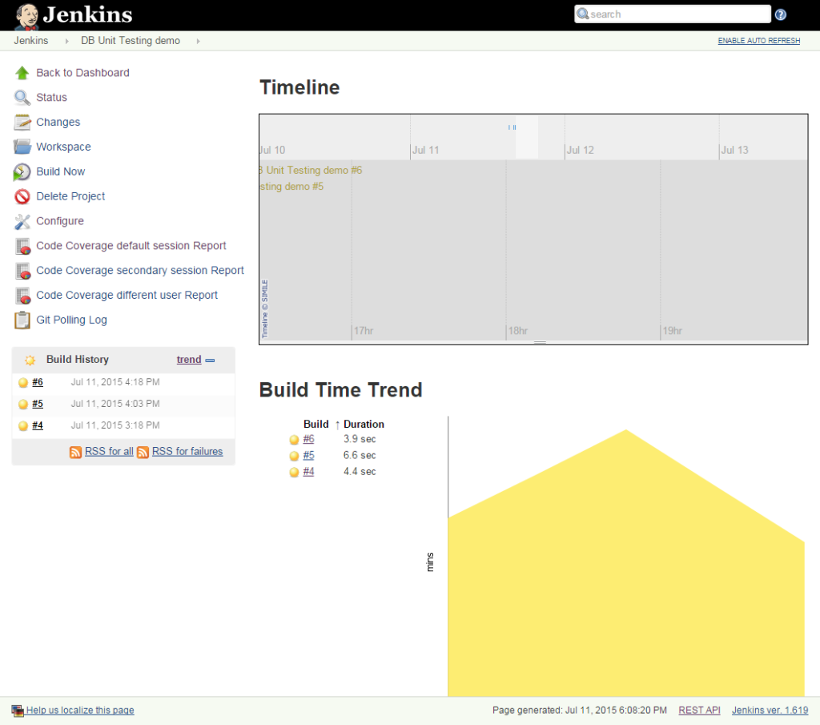Open build #6 in Build History
The height and width of the screenshot is (725, 820).
[x=38, y=382]
